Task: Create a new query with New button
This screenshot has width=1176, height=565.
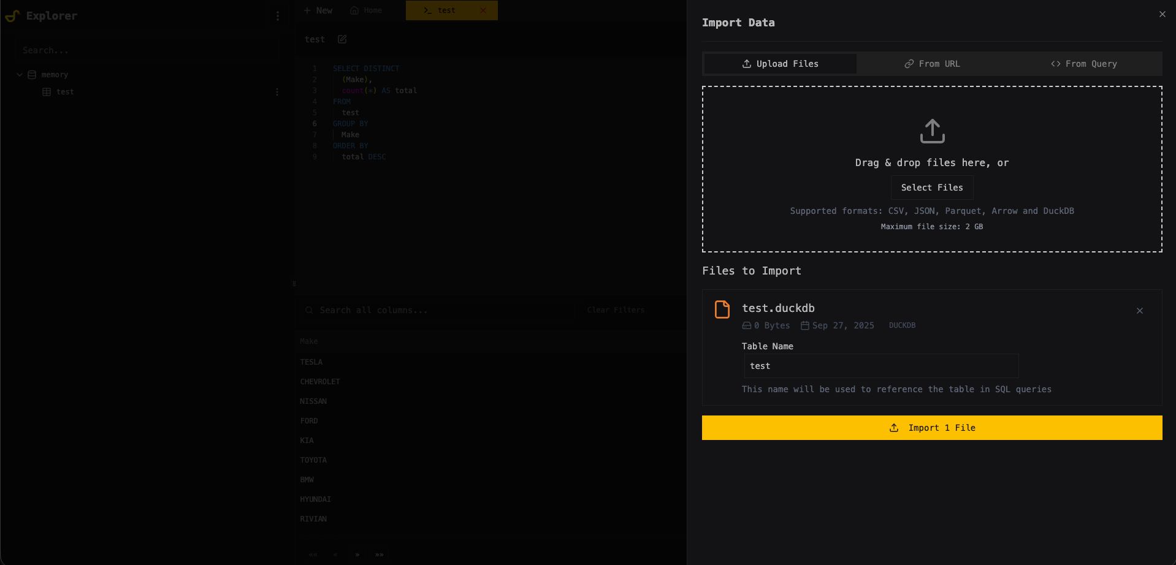Action: point(318,10)
